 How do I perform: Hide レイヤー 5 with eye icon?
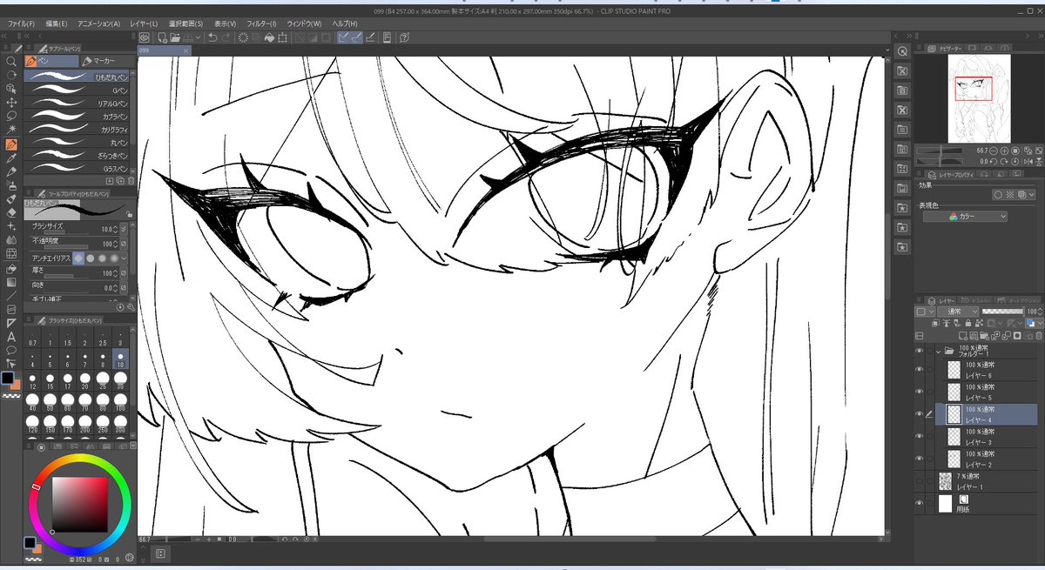point(920,392)
